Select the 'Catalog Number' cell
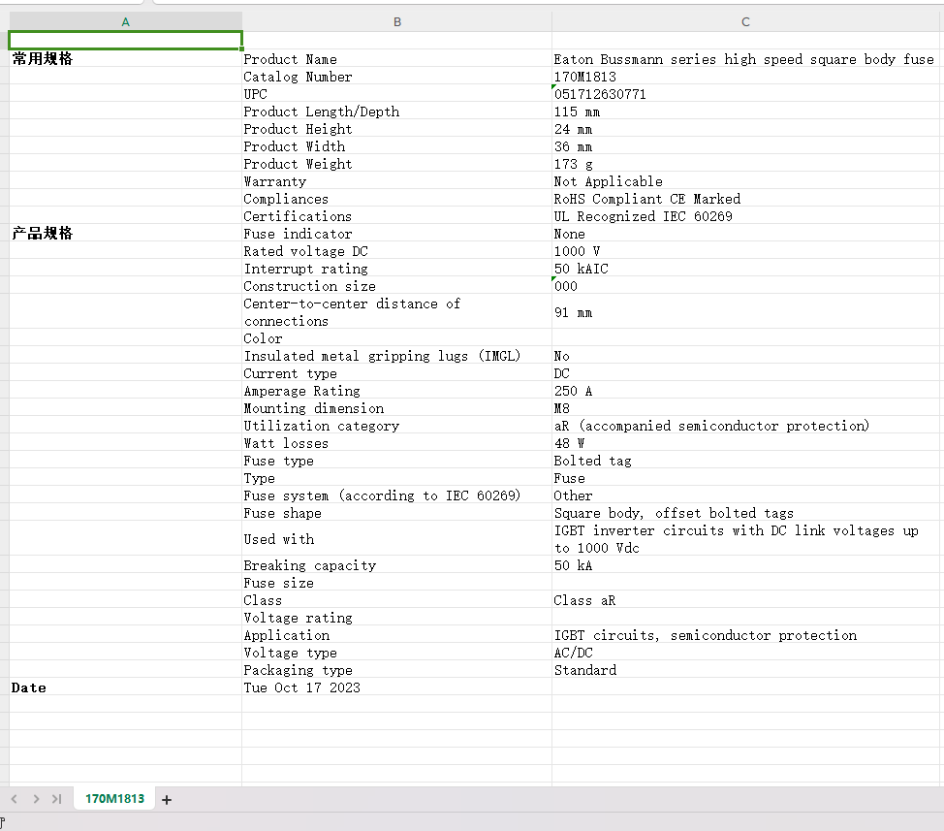 pos(396,76)
